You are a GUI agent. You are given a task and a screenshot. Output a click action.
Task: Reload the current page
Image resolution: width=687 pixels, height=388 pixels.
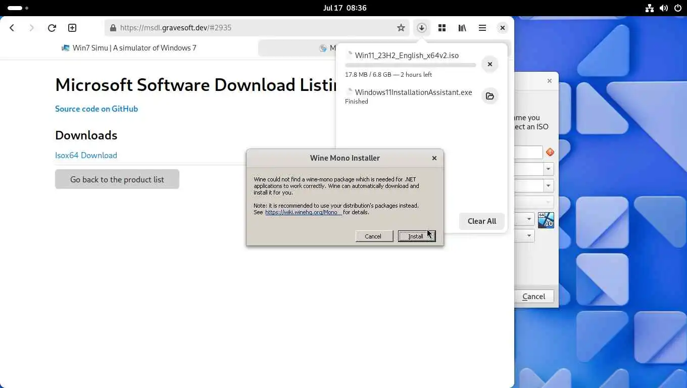pos(52,28)
